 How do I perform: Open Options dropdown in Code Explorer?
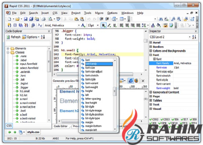[31, 37]
